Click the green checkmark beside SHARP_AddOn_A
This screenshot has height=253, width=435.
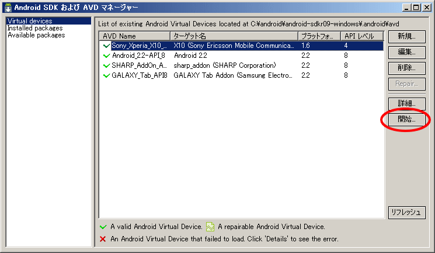[106, 66]
